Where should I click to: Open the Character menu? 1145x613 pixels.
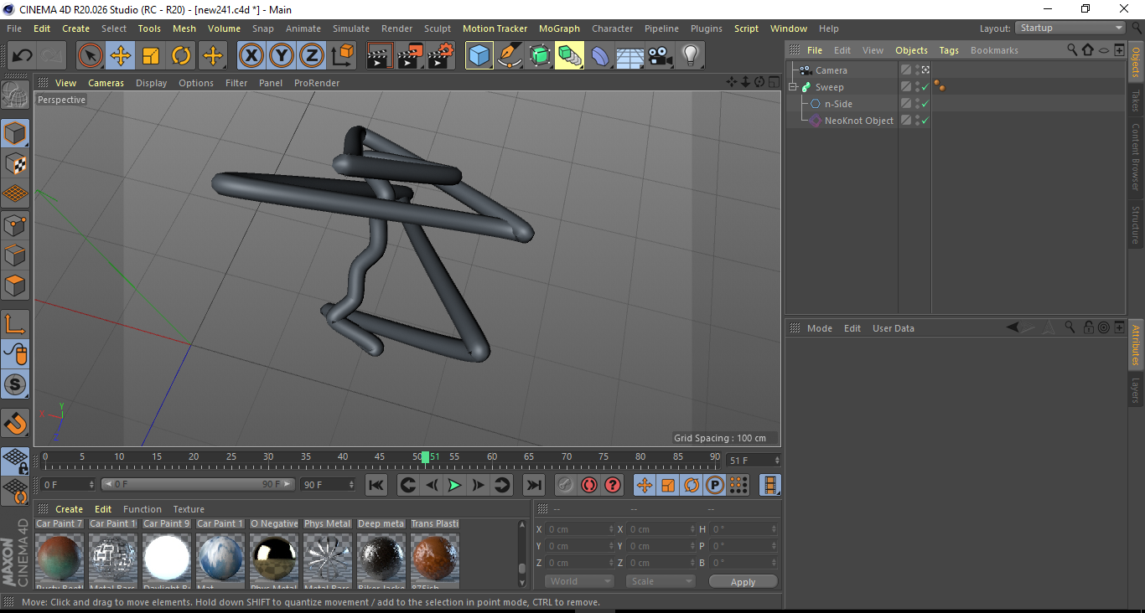coord(612,28)
